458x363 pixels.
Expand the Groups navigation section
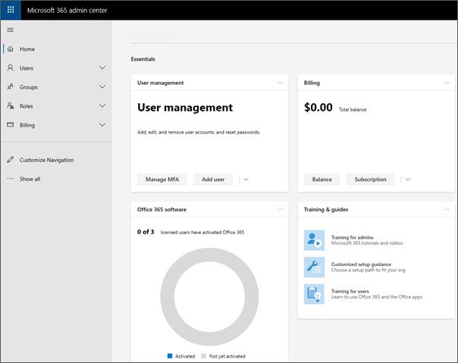(102, 87)
